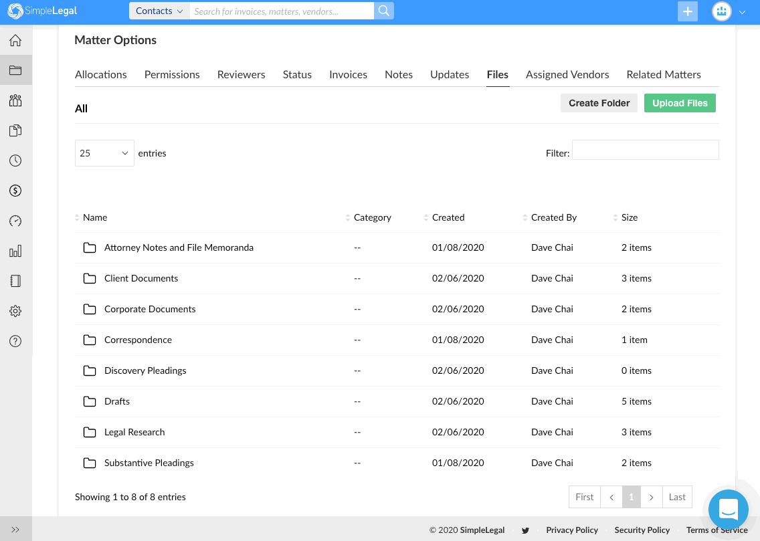Open the Client Documents folder name

141,278
